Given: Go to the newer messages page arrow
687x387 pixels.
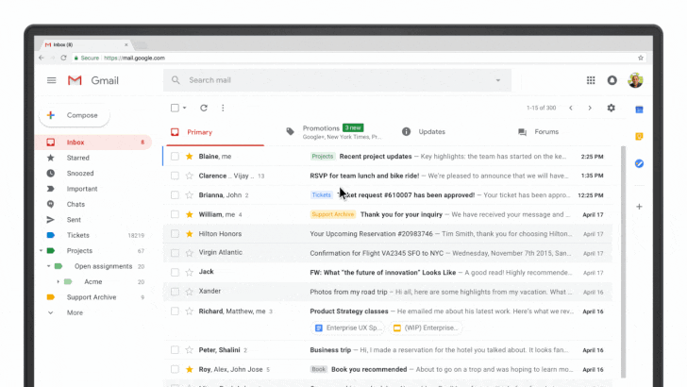Looking at the screenshot, I should click(x=571, y=108).
